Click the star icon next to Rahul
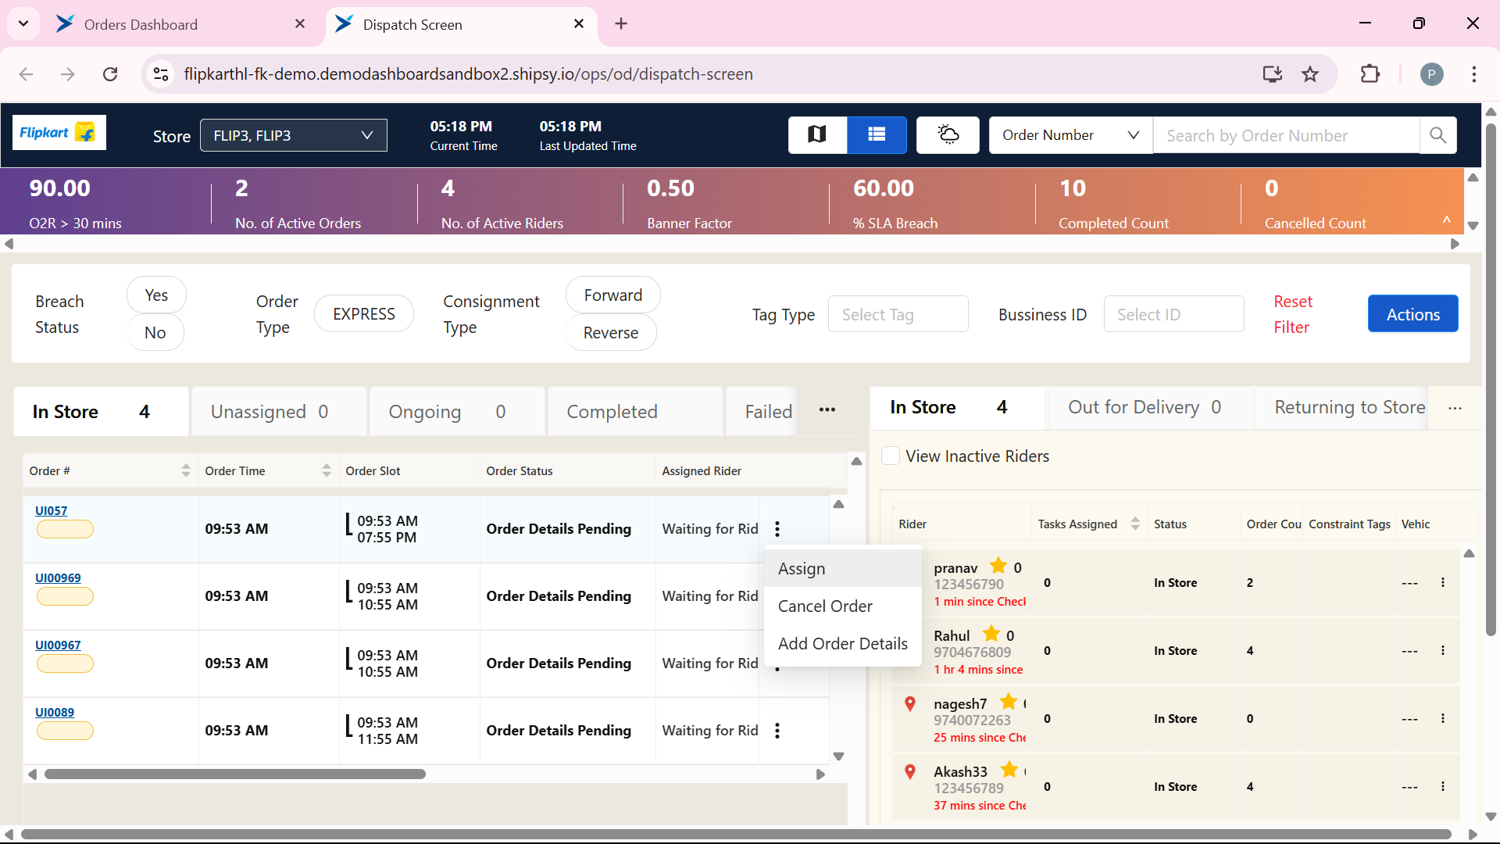Screen dimensions: 1500x844 tap(991, 634)
